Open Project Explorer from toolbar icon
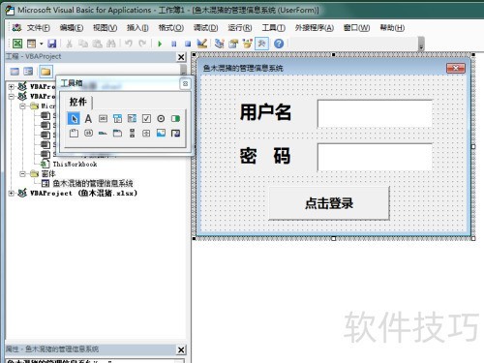This screenshot has height=363, width=484. (220, 44)
